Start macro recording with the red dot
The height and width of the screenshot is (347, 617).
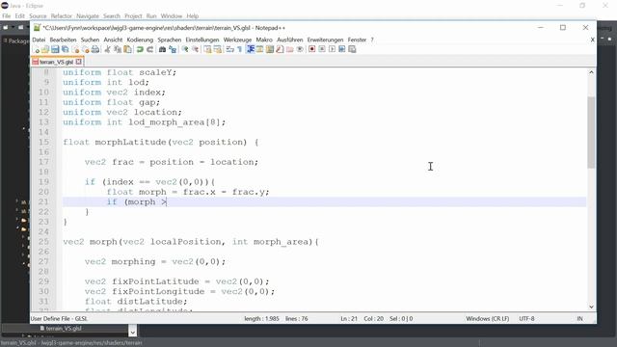(x=312, y=49)
